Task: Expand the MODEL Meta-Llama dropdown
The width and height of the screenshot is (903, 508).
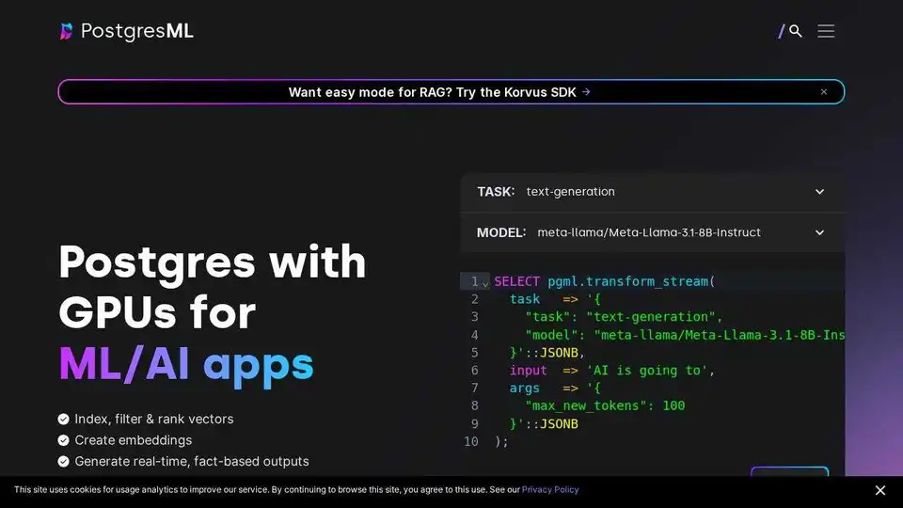Action: (653, 232)
